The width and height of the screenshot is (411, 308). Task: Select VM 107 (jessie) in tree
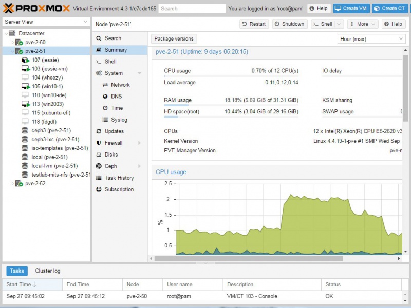coord(45,60)
